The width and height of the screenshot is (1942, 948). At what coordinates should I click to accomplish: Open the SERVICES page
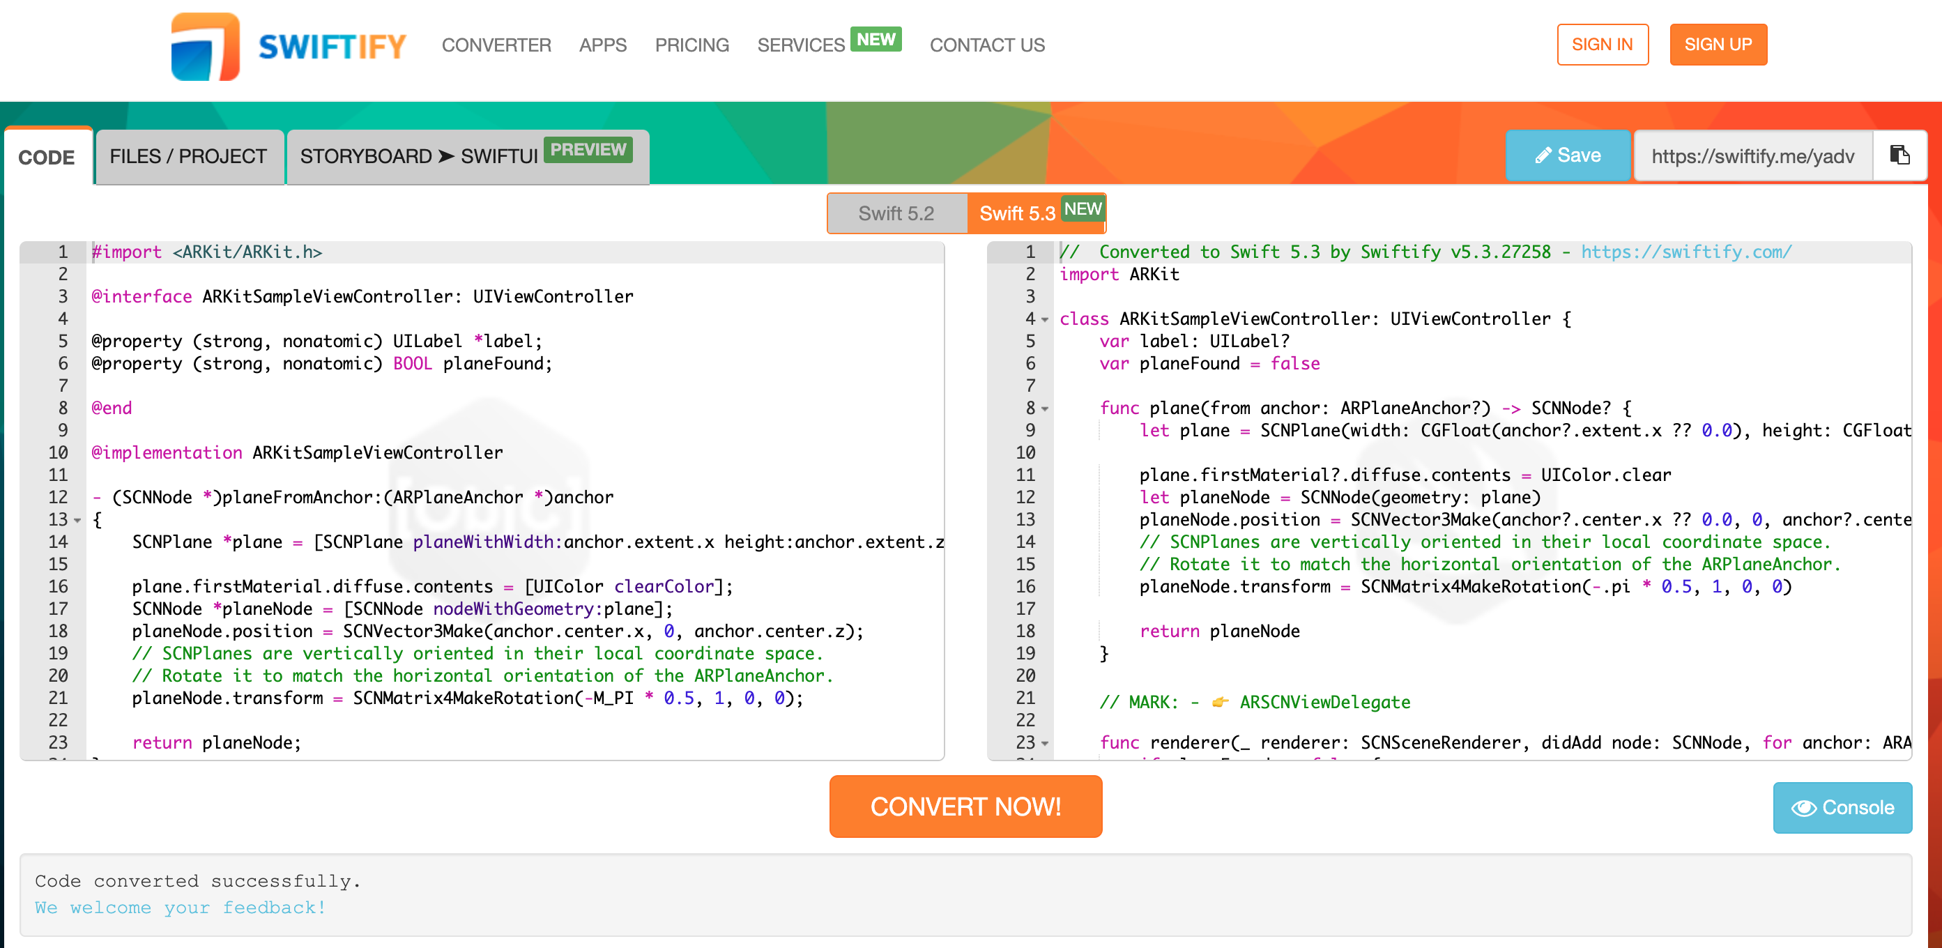click(x=801, y=45)
